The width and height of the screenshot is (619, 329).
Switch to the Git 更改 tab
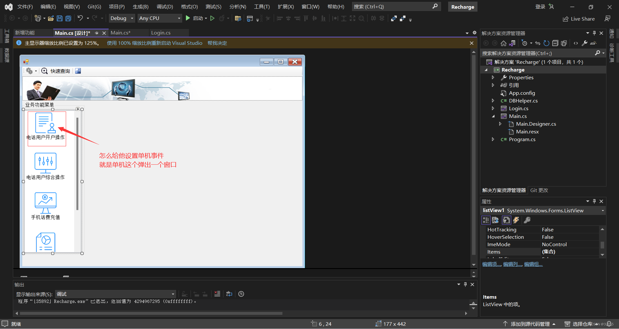click(539, 190)
